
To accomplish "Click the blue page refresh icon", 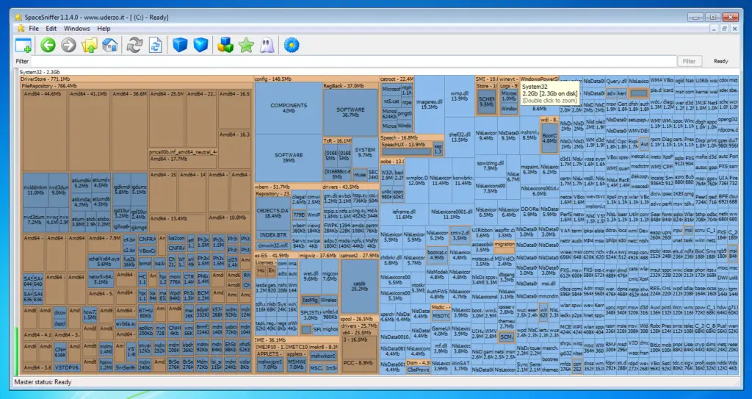I will pyautogui.click(x=156, y=46).
